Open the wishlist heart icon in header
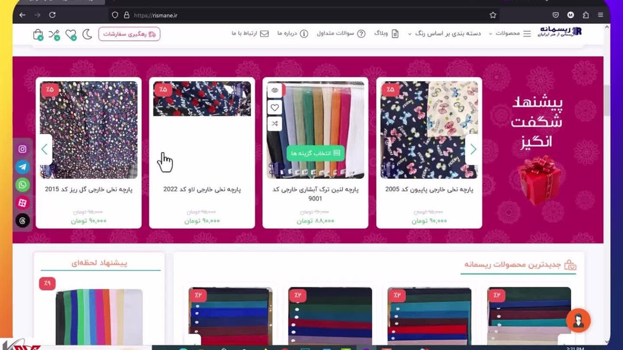623x350 pixels. coord(71,34)
